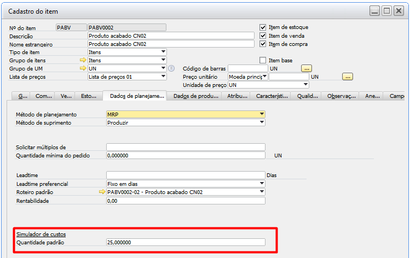The height and width of the screenshot is (258, 410).
Task: Open the Lista de preços dropdown
Action: click(x=163, y=77)
